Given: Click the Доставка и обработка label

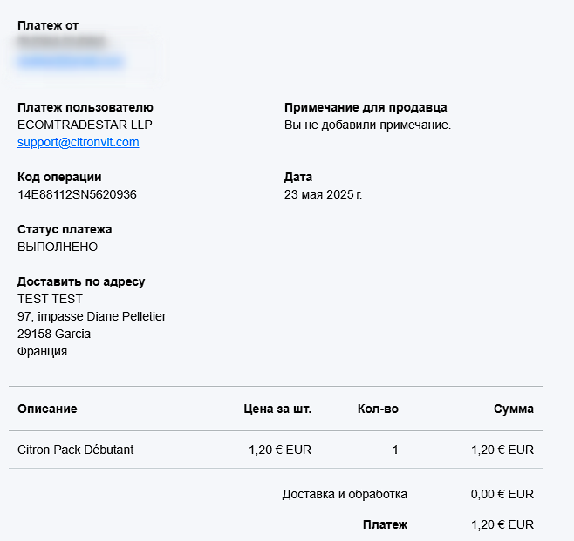Looking at the screenshot, I should pos(345,494).
